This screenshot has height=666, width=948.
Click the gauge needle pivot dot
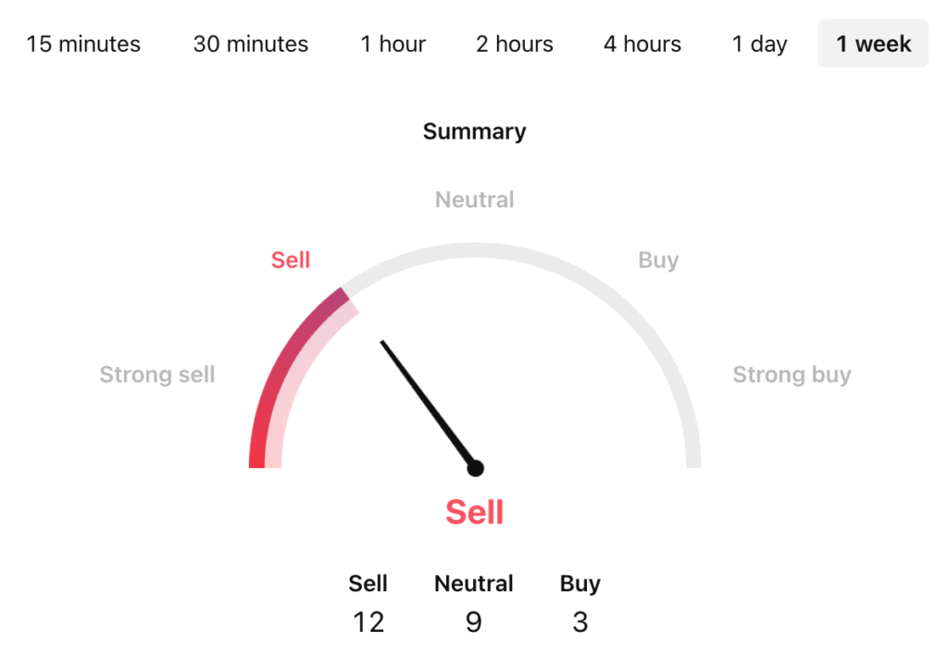tap(475, 468)
